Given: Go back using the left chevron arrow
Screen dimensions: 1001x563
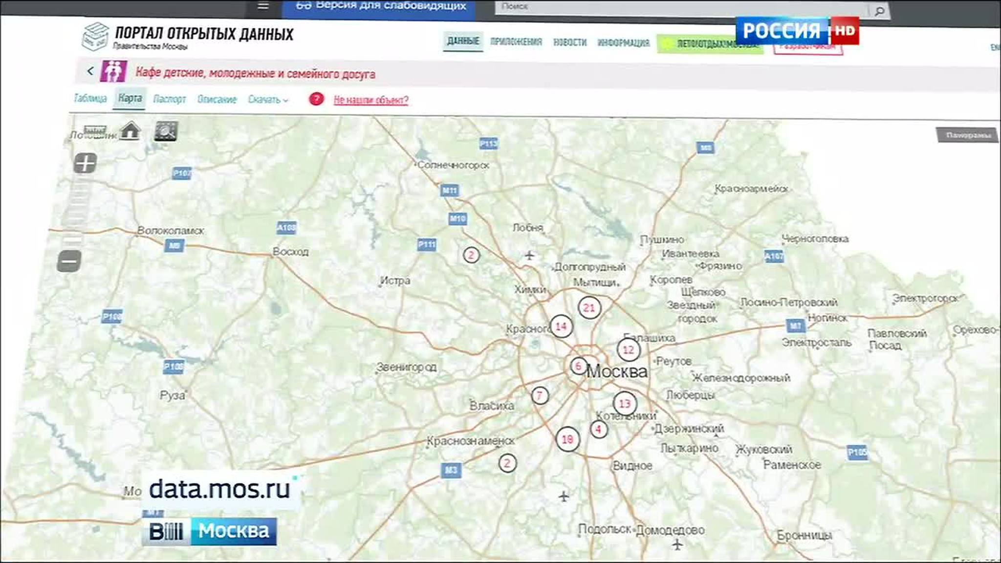Looking at the screenshot, I should 90,71.
